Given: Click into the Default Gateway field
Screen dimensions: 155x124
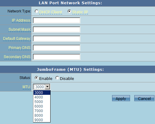Looking at the screenshot, I should (57, 39).
